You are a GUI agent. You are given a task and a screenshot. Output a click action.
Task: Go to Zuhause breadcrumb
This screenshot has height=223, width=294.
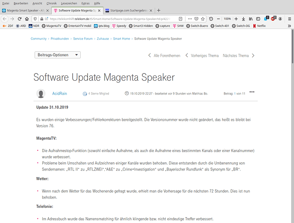[103, 39]
